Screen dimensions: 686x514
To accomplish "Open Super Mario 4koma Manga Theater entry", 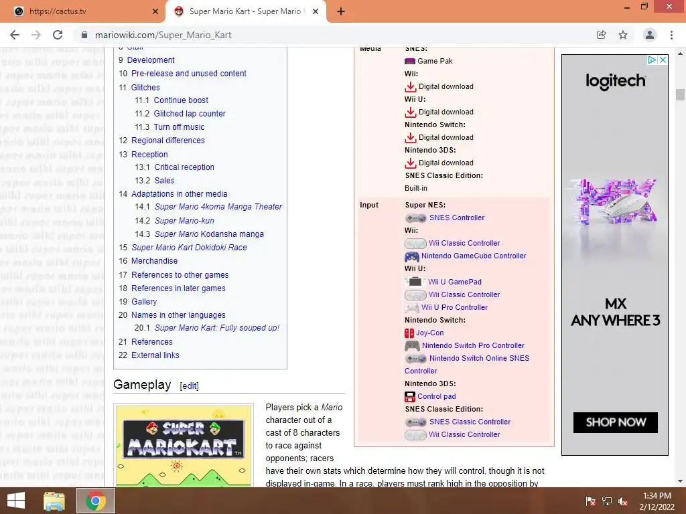I will 218,207.
